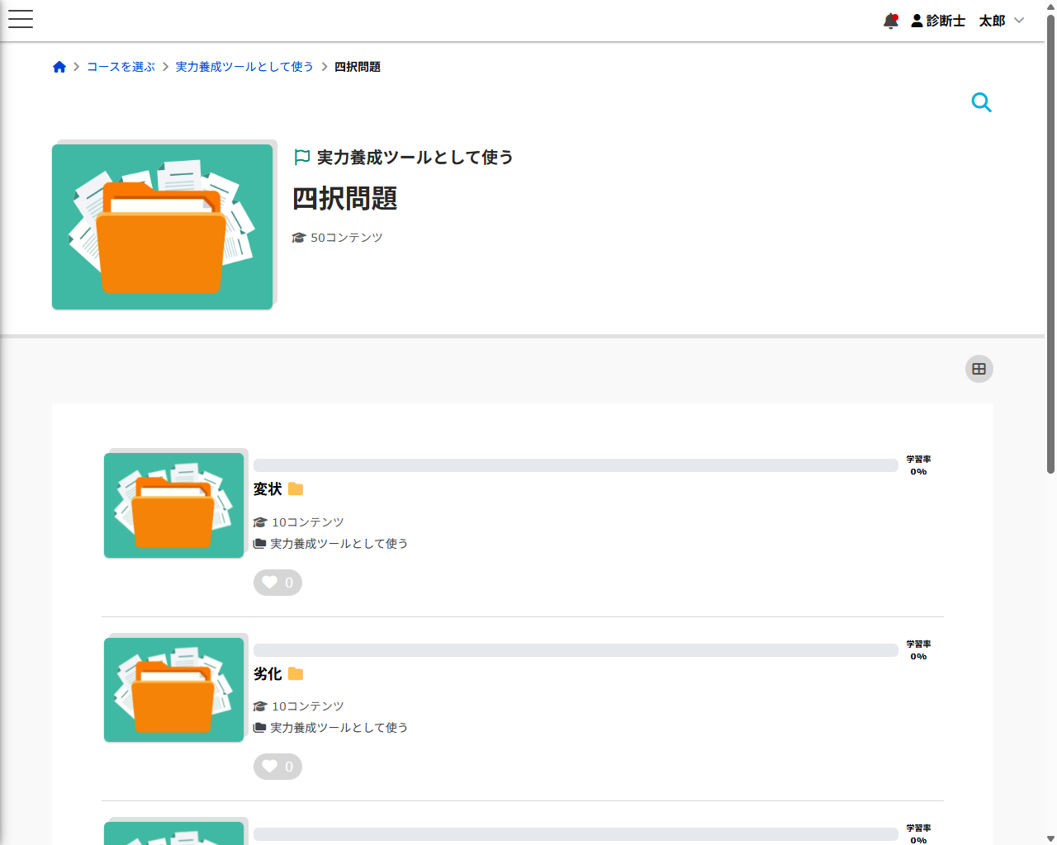This screenshot has height=845, width=1057.
Task: Navigate to コースを選ぶ in the breadcrumb
Action: (x=120, y=67)
